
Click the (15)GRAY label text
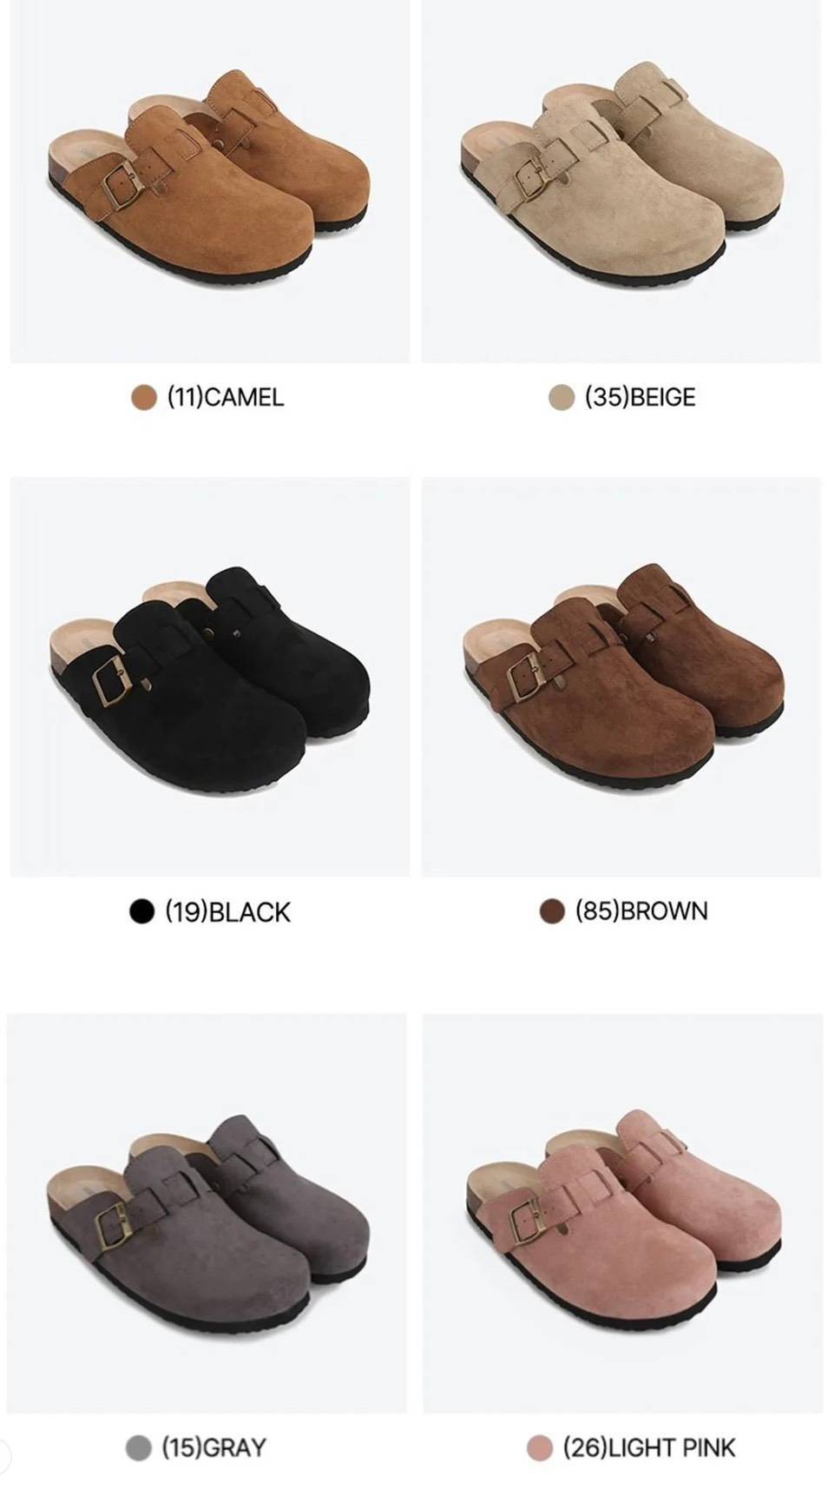coord(214,1447)
